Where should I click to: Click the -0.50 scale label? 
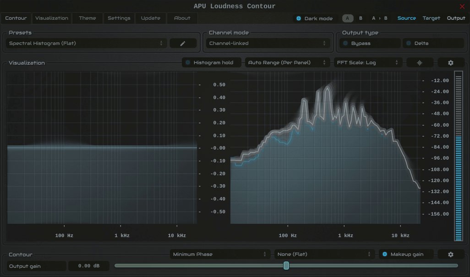(218, 211)
